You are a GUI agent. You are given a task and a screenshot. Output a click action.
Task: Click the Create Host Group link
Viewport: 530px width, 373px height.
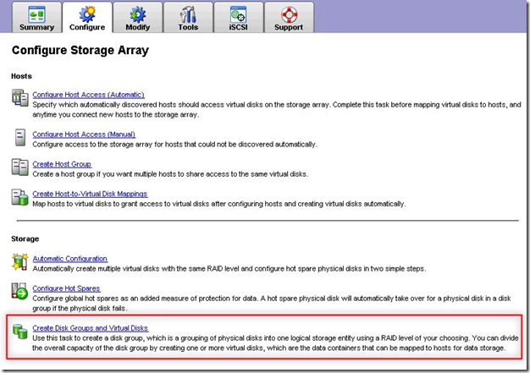tap(62, 164)
